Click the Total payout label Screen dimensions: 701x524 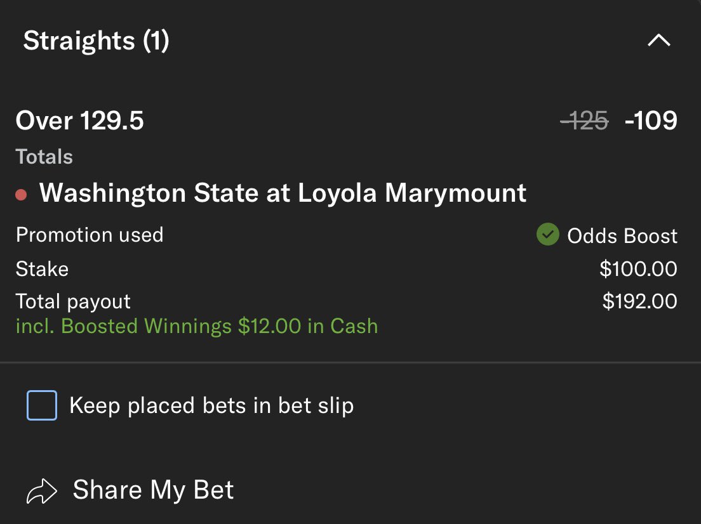click(x=73, y=301)
